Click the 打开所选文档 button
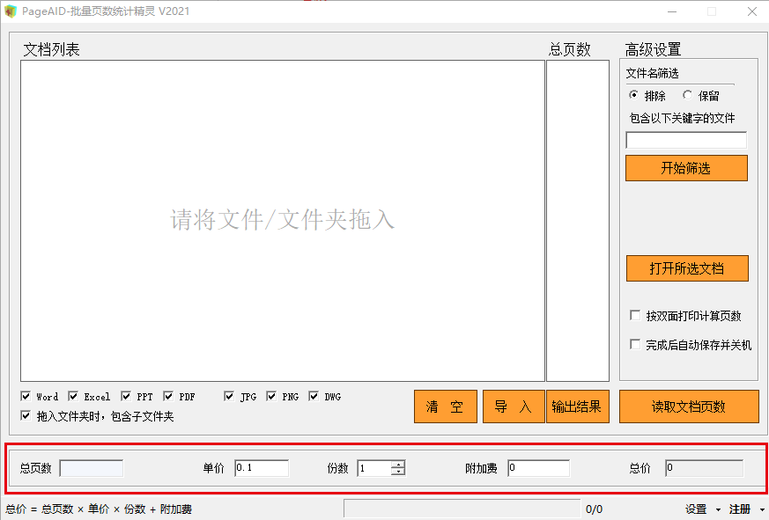Image resolution: width=769 pixels, height=520 pixels. [687, 268]
